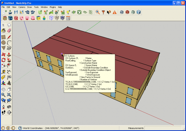Click the blue wireframe cube icon
This screenshot has height=131, width=186.
[x=51, y=18]
